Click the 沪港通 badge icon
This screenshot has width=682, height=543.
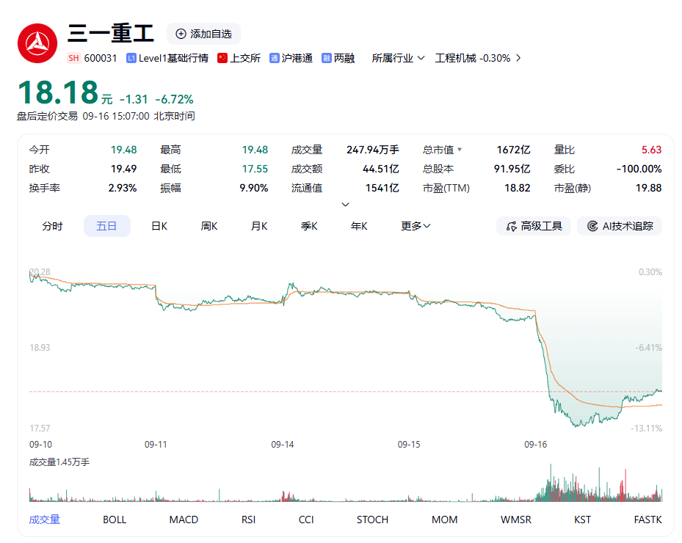coord(274,58)
